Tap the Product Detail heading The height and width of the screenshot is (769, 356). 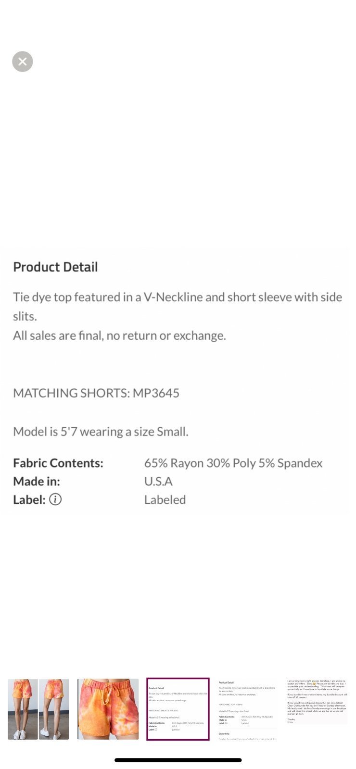click(55, 267)
